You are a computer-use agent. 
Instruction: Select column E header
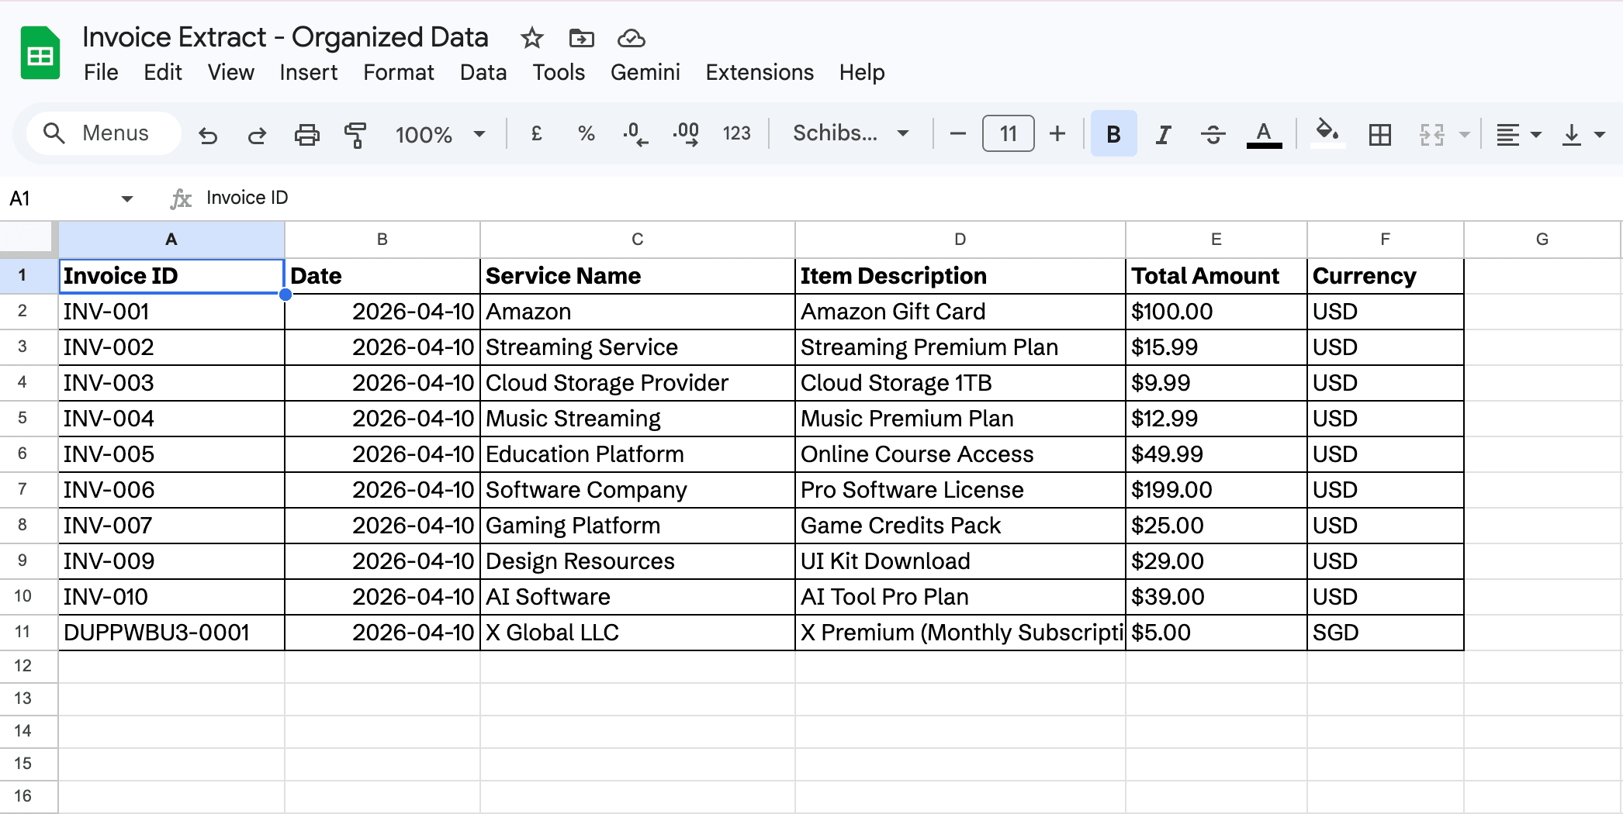coord(1216,240)
